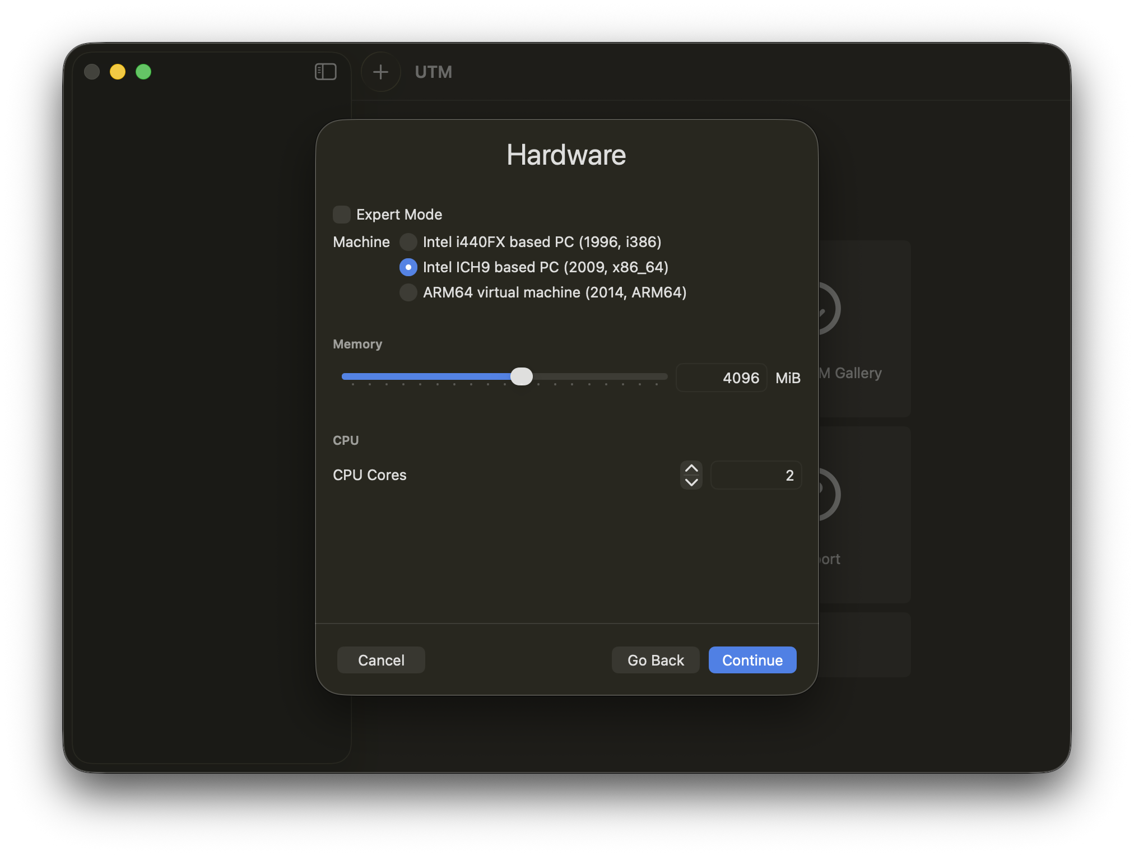The image size is (1134, 856).
Task: Toggle the sidebar visibility icon
Action: 326,72
